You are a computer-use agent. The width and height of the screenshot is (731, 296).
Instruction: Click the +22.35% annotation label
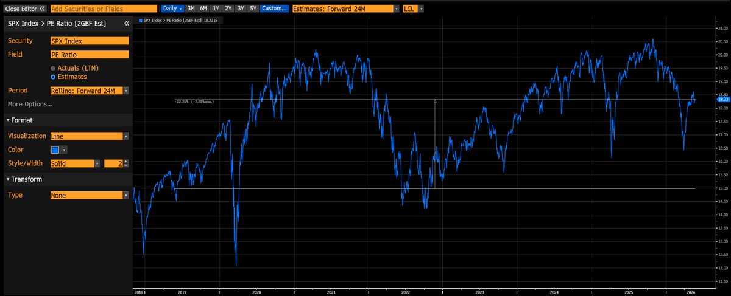click(194, 101)
